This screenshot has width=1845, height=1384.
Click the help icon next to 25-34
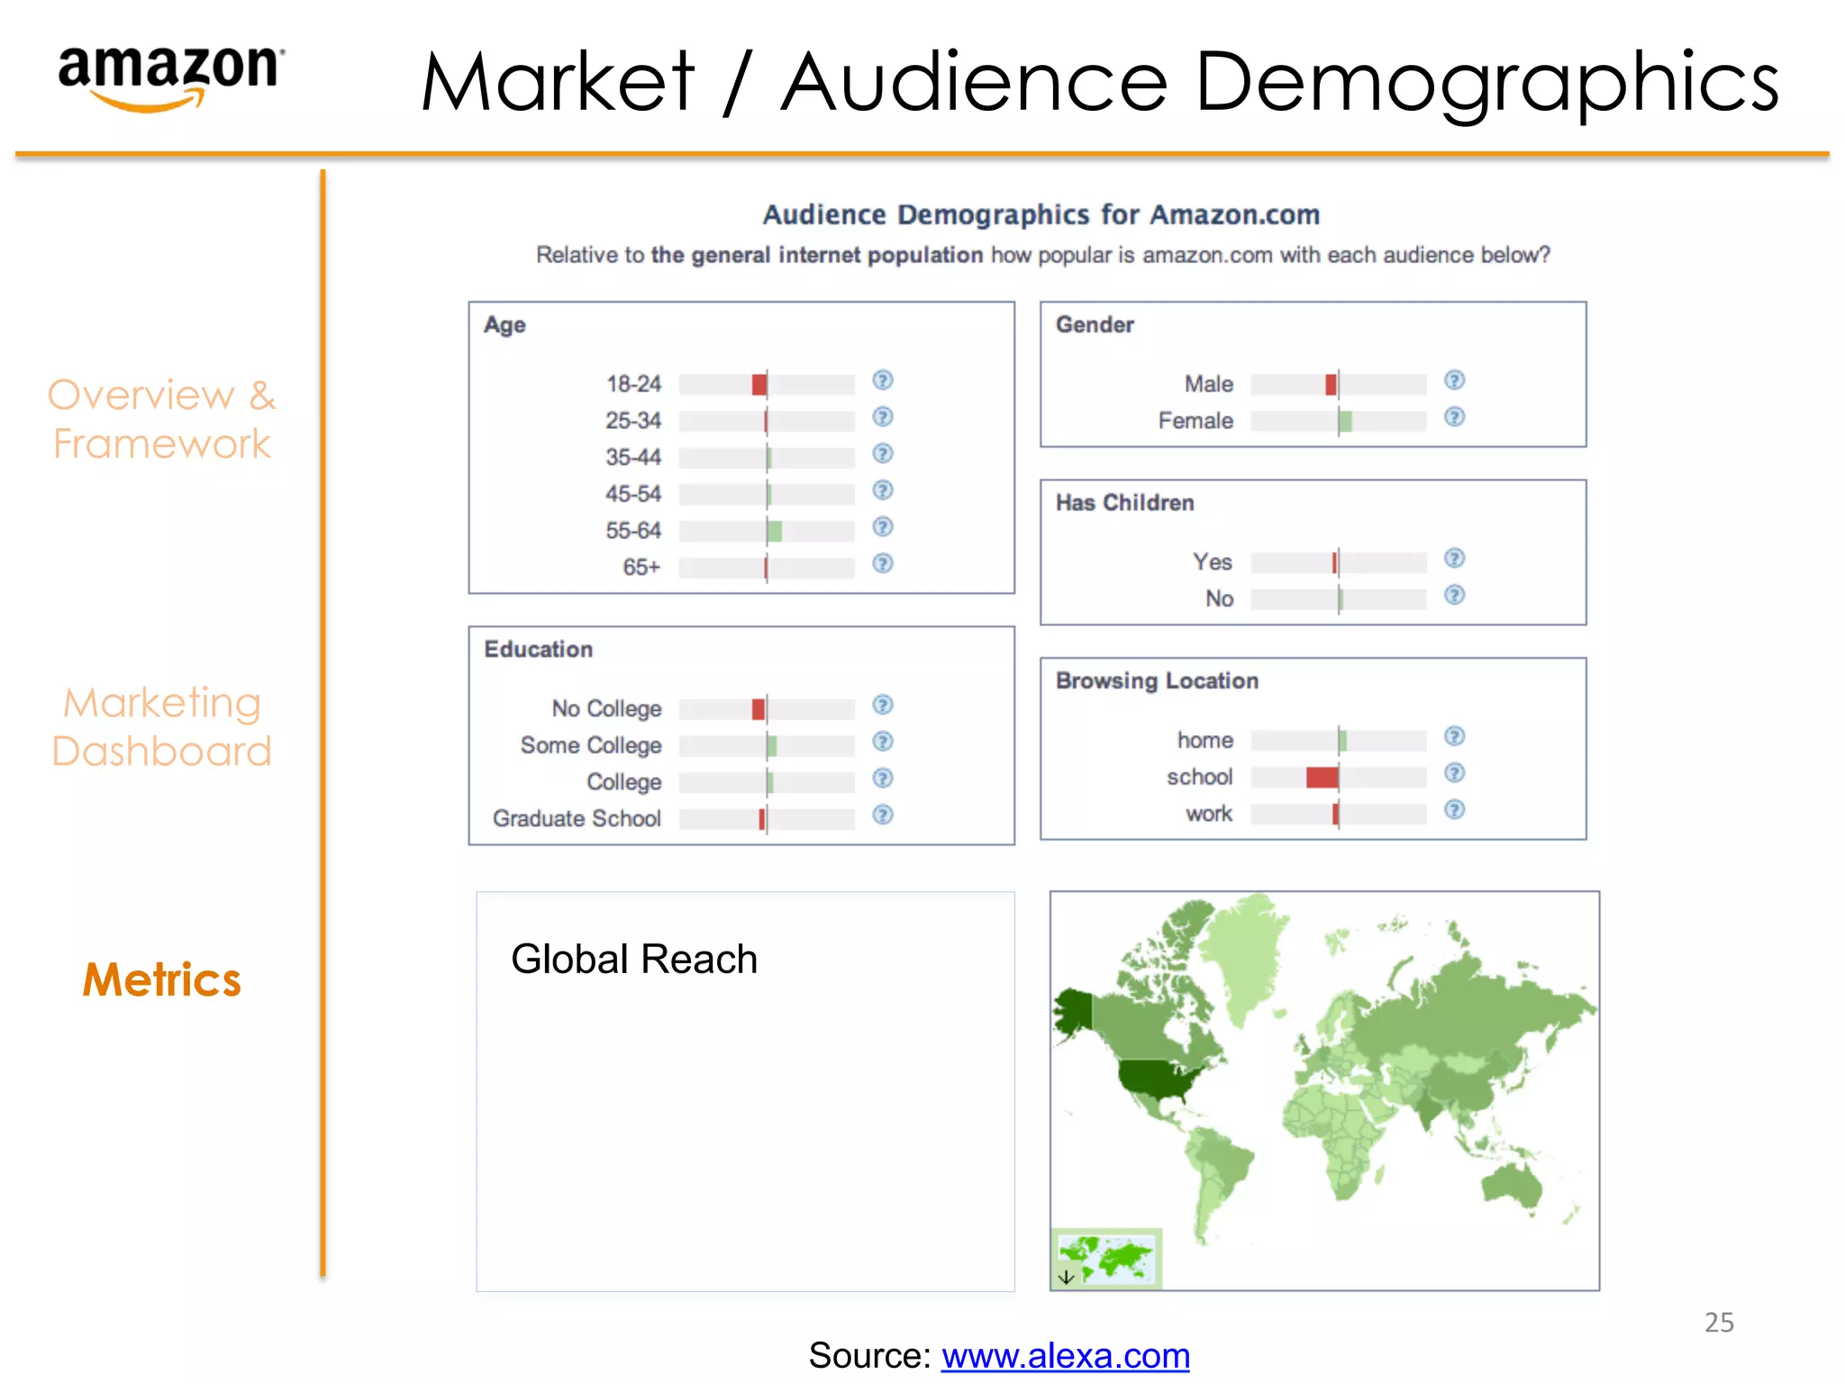(x=883, y=417)
